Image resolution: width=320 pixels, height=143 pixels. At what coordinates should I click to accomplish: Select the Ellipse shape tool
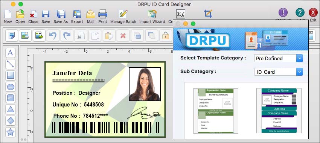point(11,87)
